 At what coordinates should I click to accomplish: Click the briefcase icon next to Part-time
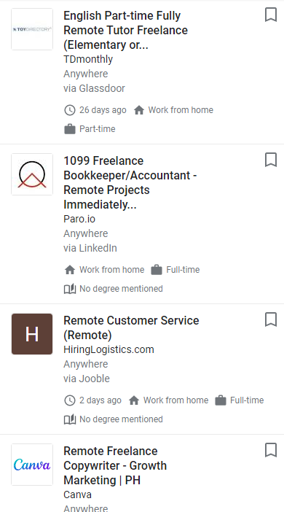(70, 129)
